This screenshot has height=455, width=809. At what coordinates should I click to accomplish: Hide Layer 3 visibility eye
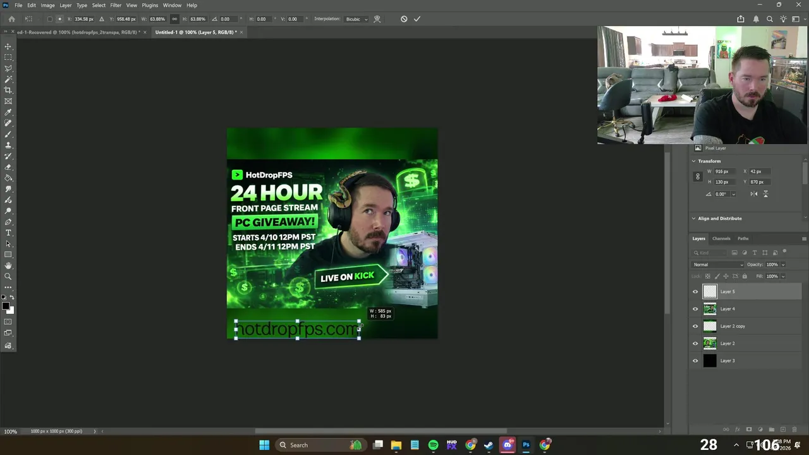pos(695,361)
